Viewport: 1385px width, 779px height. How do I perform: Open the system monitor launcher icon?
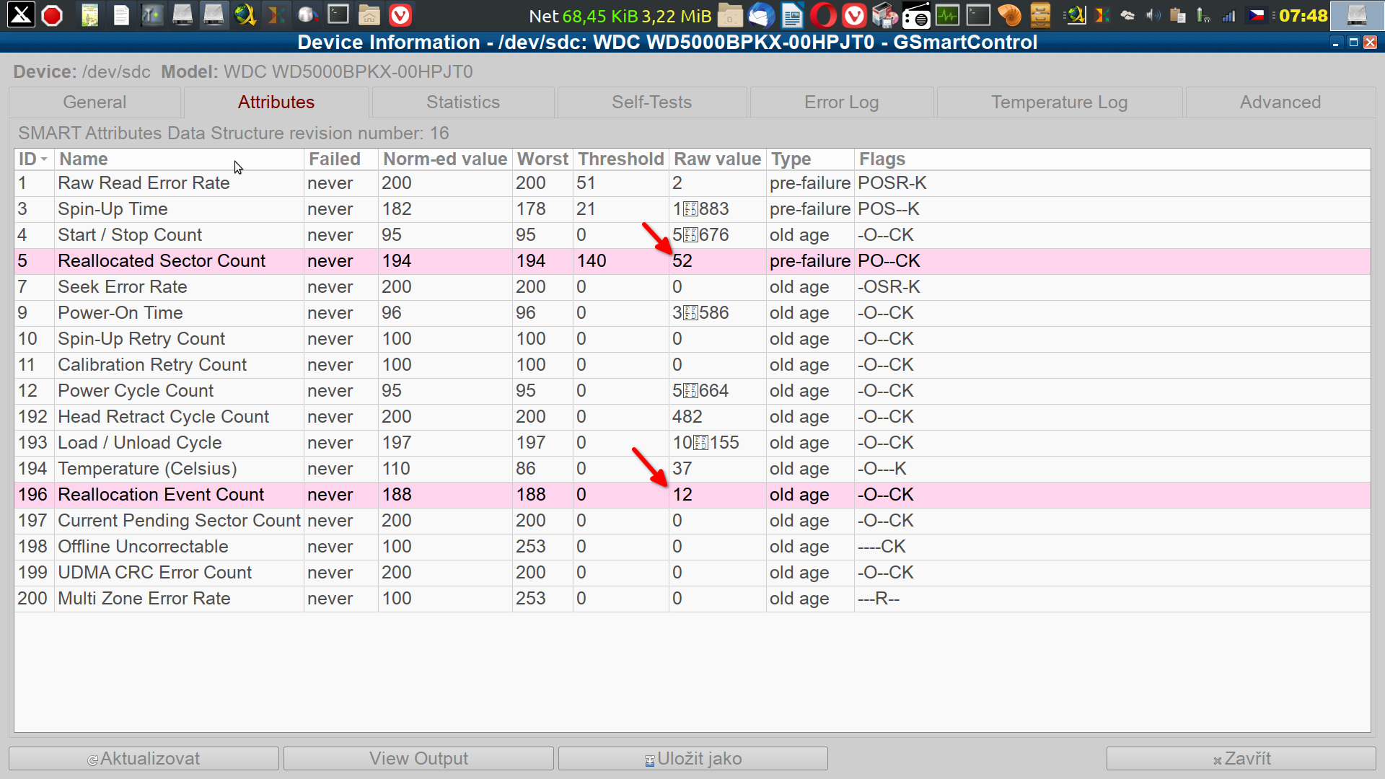coord(947,15)
